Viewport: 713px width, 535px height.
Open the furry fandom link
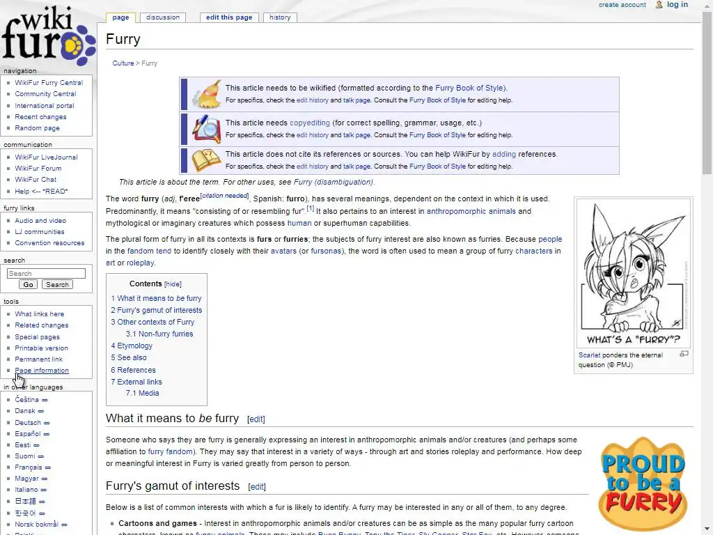[x=171, y=451]
